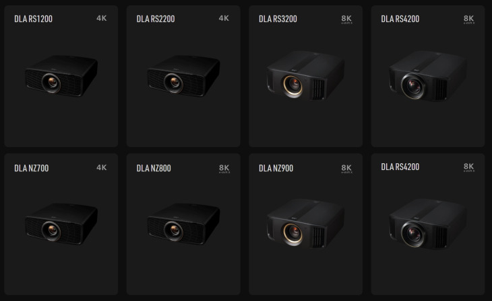The image size is (492, 301).
Task: Click the 4K badge on DLA RS2200
Action: coord(224,18)
